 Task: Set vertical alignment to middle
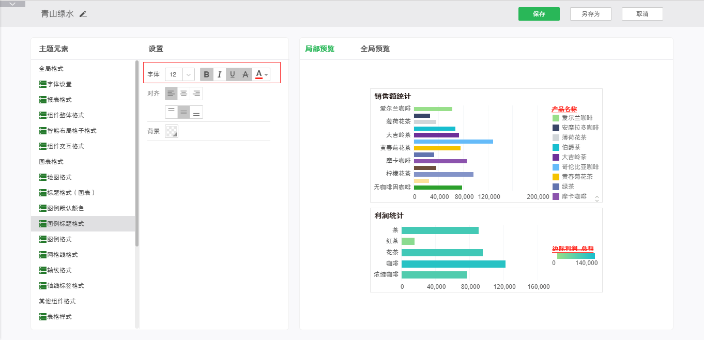click(x=183, y=112)
